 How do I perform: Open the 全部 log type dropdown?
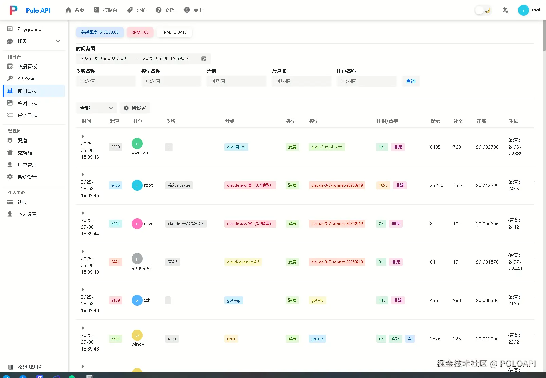(96, 108)
